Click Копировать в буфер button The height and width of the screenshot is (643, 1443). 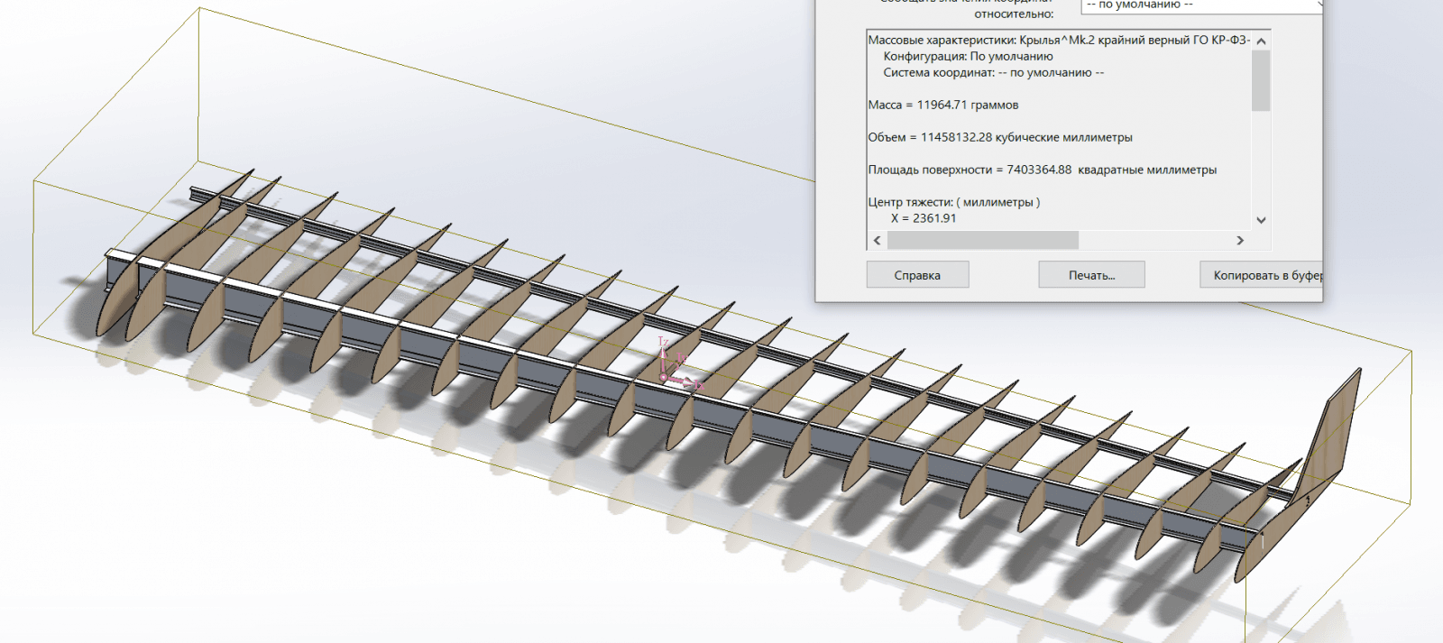[1262, 275]
